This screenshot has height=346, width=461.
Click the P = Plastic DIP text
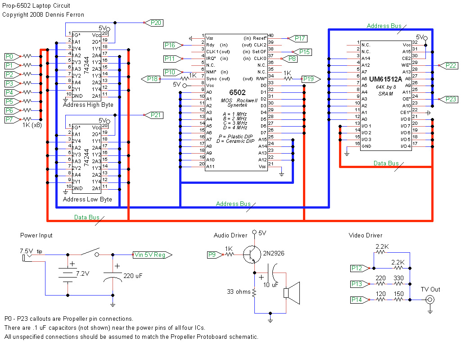(235, 137)
